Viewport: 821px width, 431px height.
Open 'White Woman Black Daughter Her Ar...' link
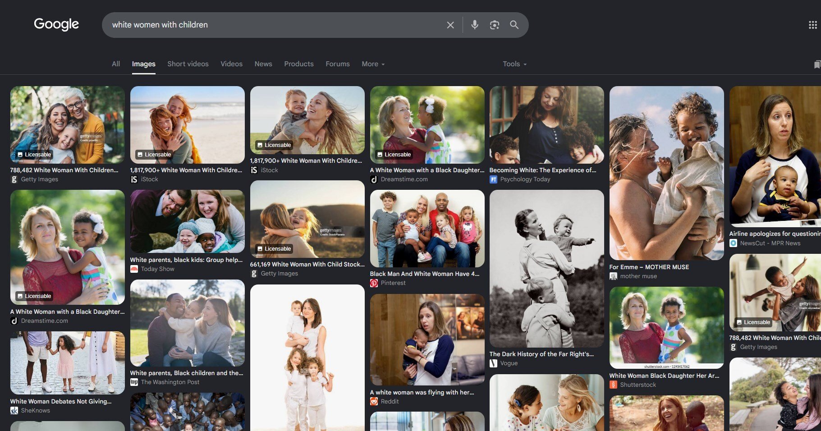[x=664, y=376]
